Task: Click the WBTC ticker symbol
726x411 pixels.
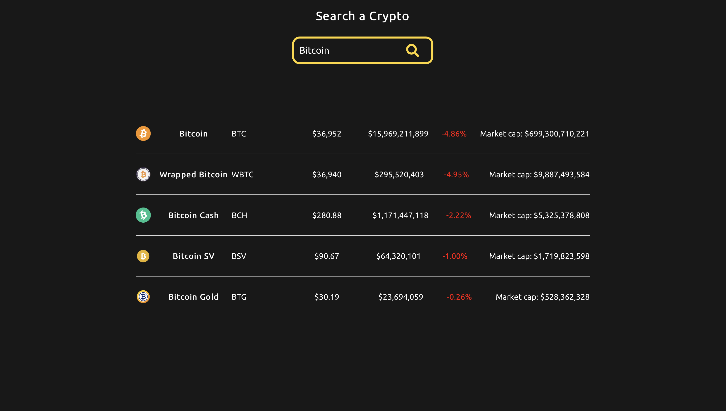Action: point(243,175)
